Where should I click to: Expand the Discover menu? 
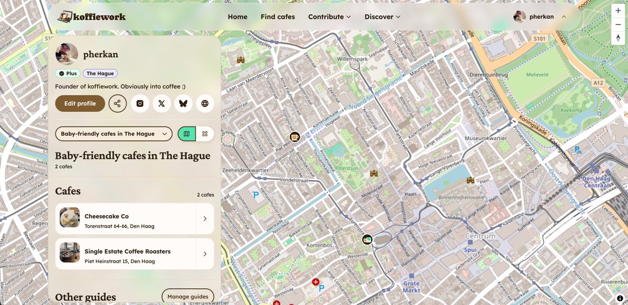tap(383, 17)
